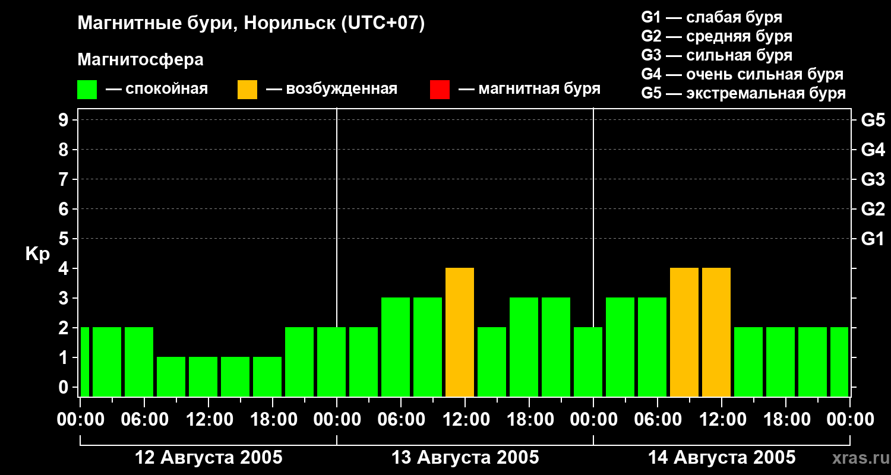Click the 00:00 label starting 12 August
The width and height of the screenshot is (891, 475).
coord(80,420)
